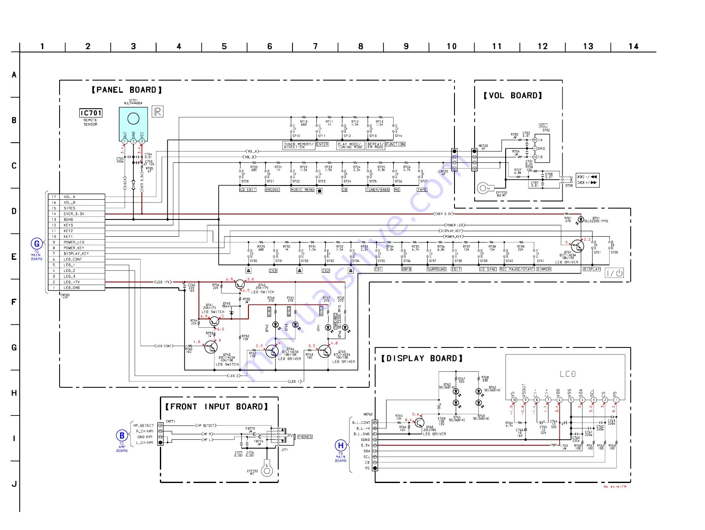
Task: Click the power standby symbol box
Action: pos(614,273)
